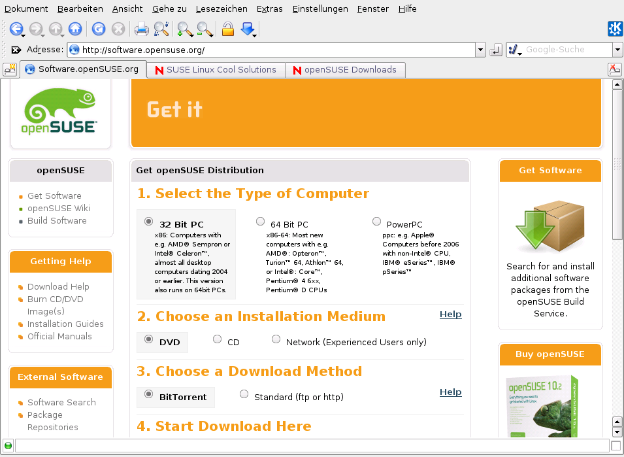The height and width of the screenshot is (457, 624).
Task: Choose CD as the installation medium
Action: (x=218, y=339)
